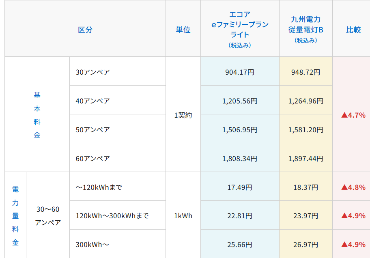Click the 基本料金 row label
This screenshot has width=370, height=258.
pos(37,114)
